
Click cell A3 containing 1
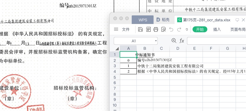pyautogui.click(x=128, y=66)
